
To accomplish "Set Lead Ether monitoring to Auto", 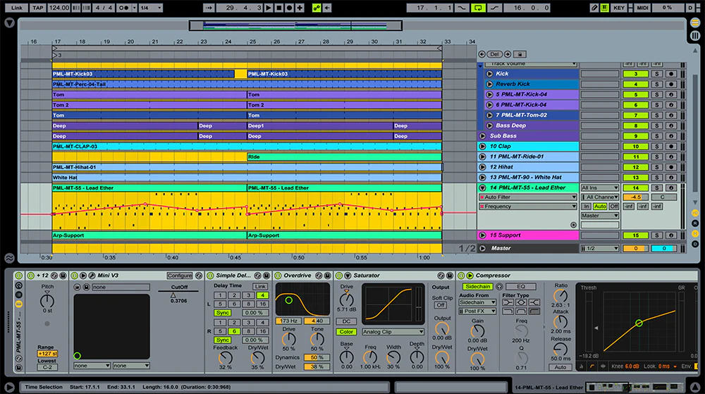I will (x=599, y=207).
